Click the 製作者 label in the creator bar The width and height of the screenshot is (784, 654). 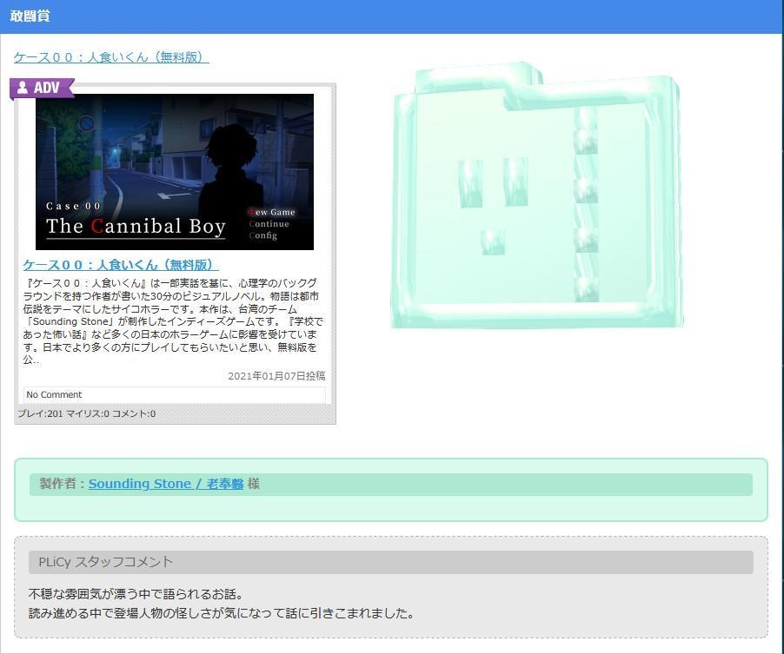click(58, 484)
